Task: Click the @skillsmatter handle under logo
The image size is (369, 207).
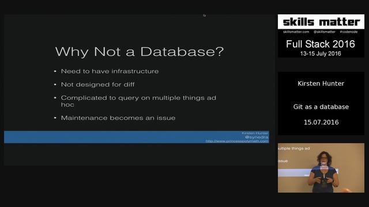Action: tap(324, 32)
